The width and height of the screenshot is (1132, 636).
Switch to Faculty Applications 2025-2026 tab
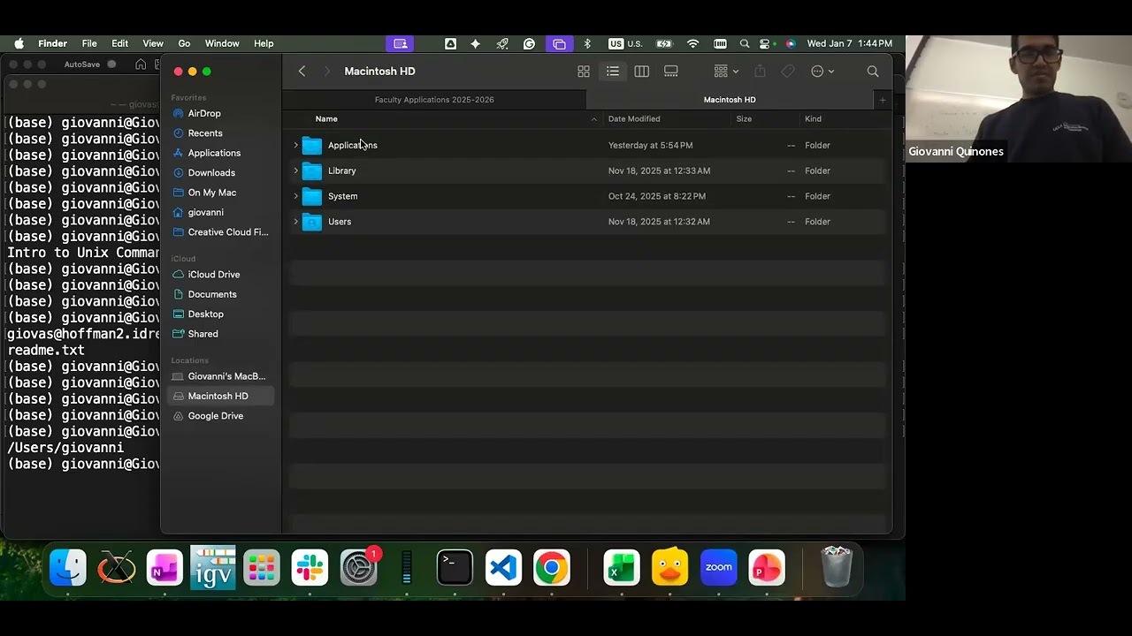[434, 100]
